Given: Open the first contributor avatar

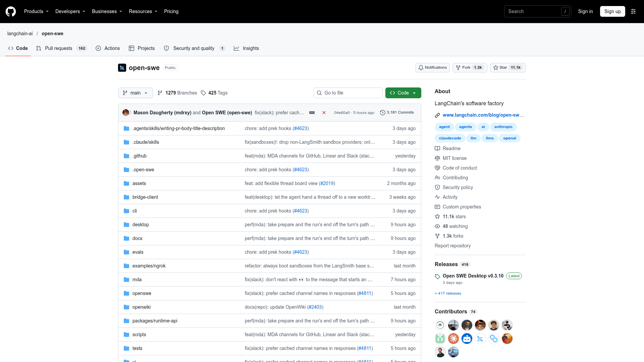Looking at the screenshot, I should click(x=440, y=325).
